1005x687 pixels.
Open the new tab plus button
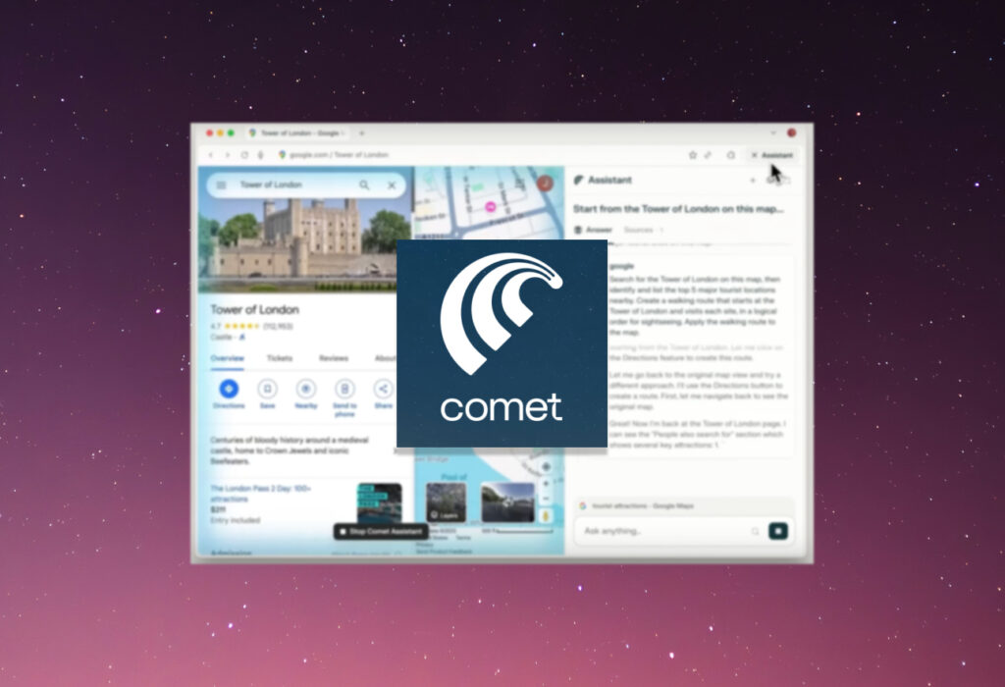tap(362, 133)
